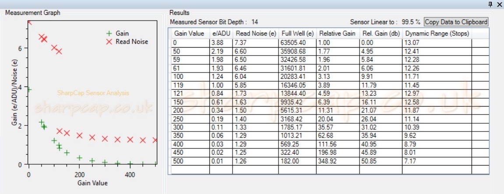Click the pin icon to auto-hide panel

click(x=491, y=4)
